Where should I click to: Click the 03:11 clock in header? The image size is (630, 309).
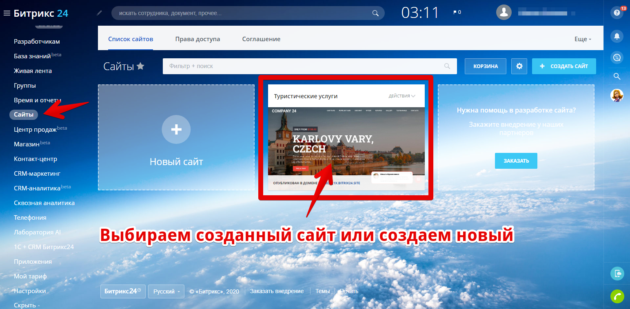420,13
